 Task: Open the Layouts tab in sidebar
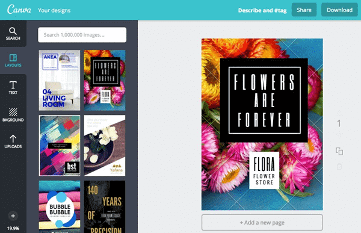coord(13,60)
